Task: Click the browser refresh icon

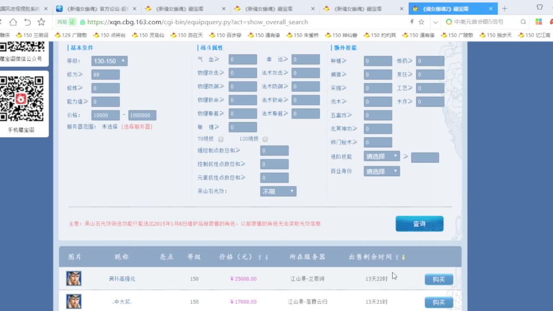Action: (28, 22)
